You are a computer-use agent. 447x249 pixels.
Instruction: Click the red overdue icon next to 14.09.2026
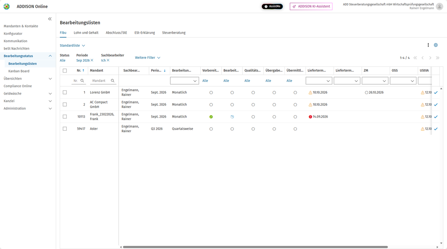tap(310, 117)
